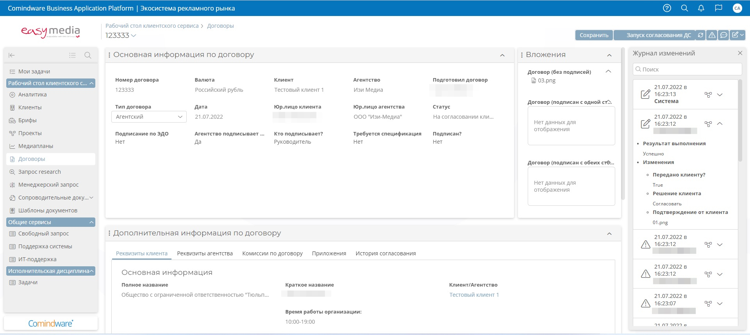
Task: Click edit icon of 16:23:13 Система entry
Action: click(645, 94)
